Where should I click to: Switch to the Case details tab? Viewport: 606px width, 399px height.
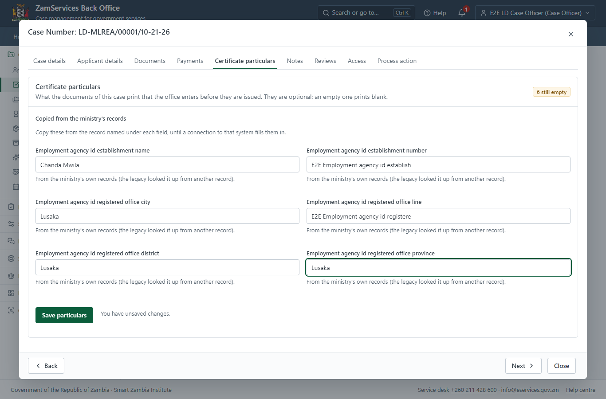pos(49,61)
